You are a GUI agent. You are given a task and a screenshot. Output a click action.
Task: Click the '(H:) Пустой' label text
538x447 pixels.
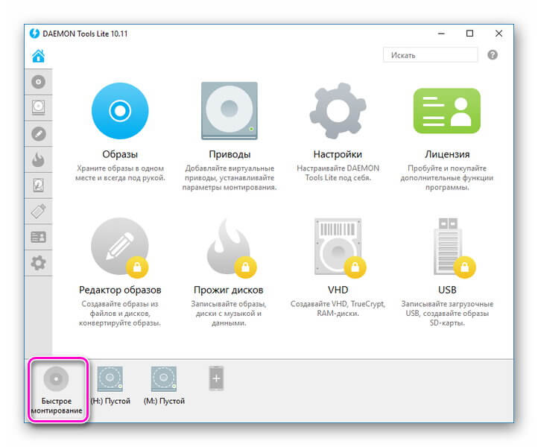click(x=110, y=401)
